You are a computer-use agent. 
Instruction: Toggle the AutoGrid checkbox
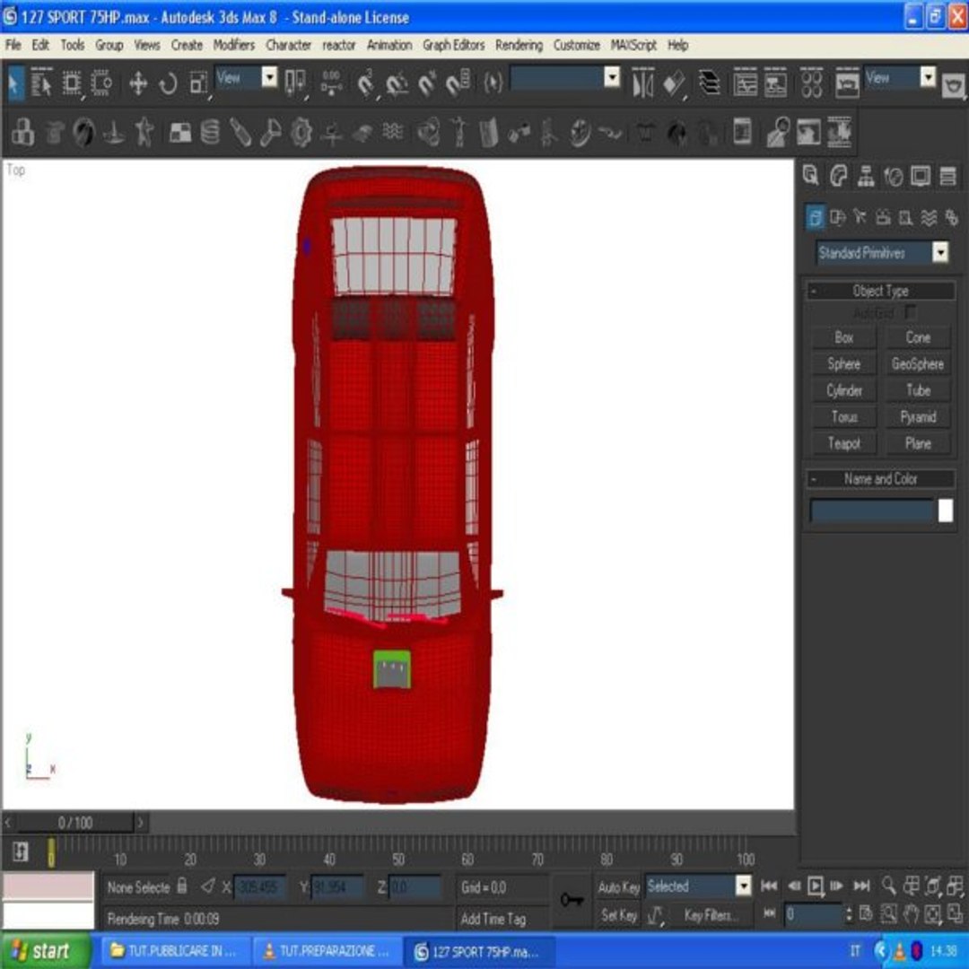[x=911, y=313]
